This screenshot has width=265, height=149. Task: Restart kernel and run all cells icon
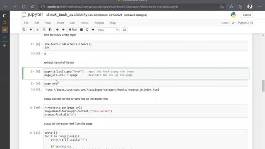click(93, 30)
